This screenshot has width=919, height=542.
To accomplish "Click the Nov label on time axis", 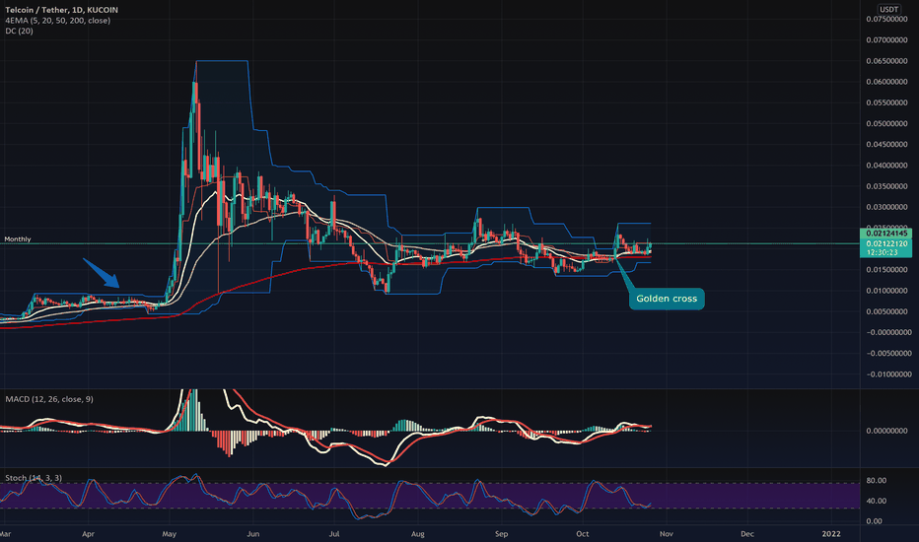I will coord(667,534).
